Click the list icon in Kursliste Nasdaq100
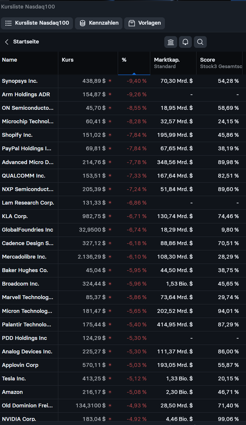The image size is (246, 425). pyautogui.click(x=8, y=23)
